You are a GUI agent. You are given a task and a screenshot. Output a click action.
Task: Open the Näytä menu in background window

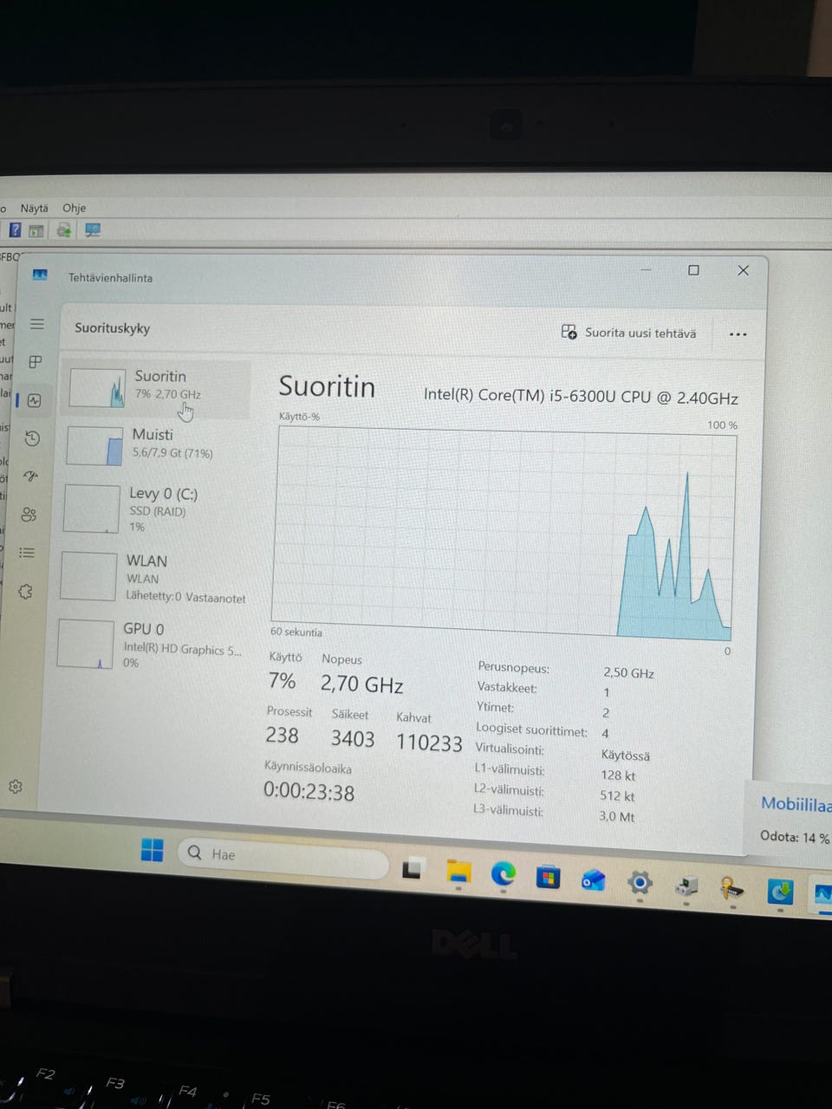[x=35, y=208]
